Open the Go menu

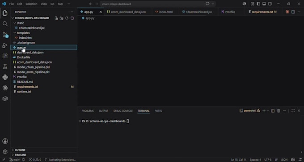tap(52, 4)
